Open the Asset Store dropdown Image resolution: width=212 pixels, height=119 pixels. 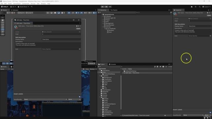[x=23, y=7]
